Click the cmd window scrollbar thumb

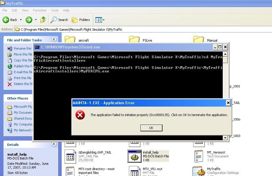tap(225, 60)
